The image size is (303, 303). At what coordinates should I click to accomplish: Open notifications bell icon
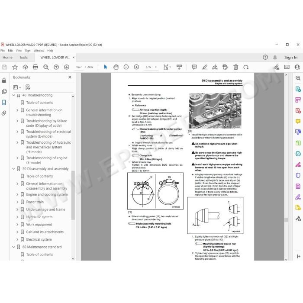[x=275, y=57]
